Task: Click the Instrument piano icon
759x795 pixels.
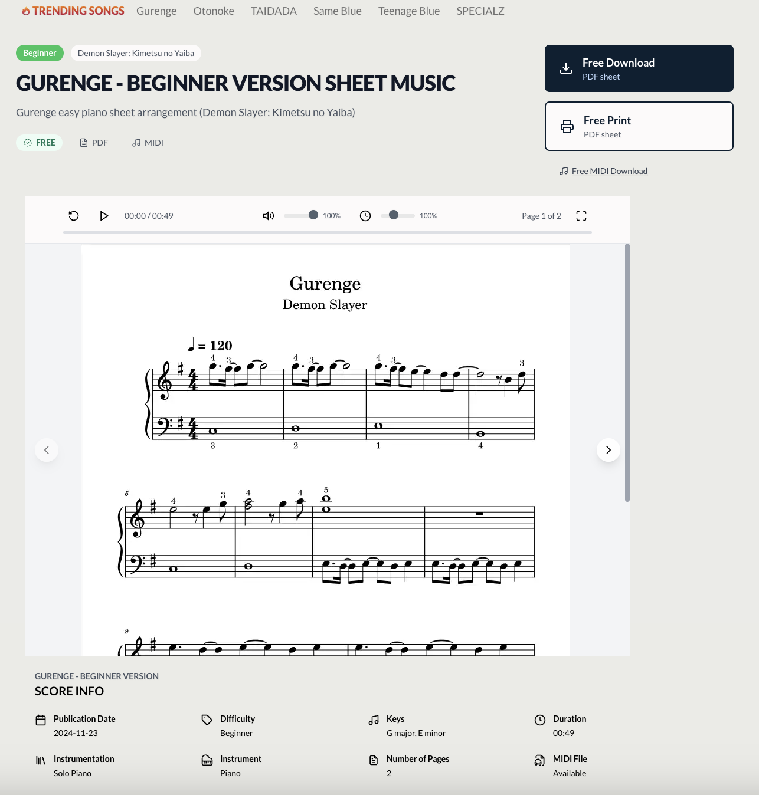Action: 207,760
